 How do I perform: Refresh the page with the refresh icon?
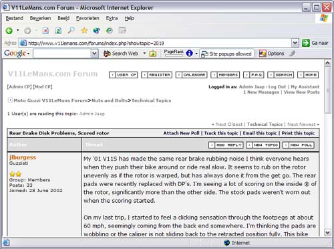(58, 31)
